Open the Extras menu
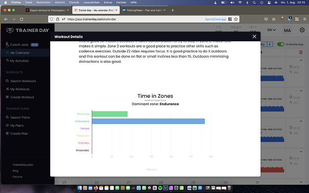 108,2
